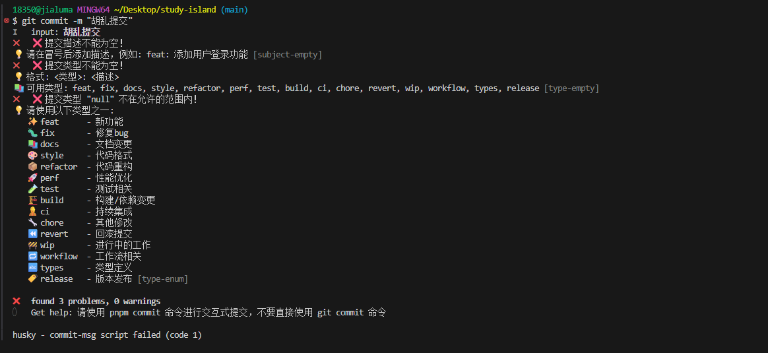Viewport: 768px width, 353px height.
Task: Click the test tube icon next to test
Action: tap(33, 189)
